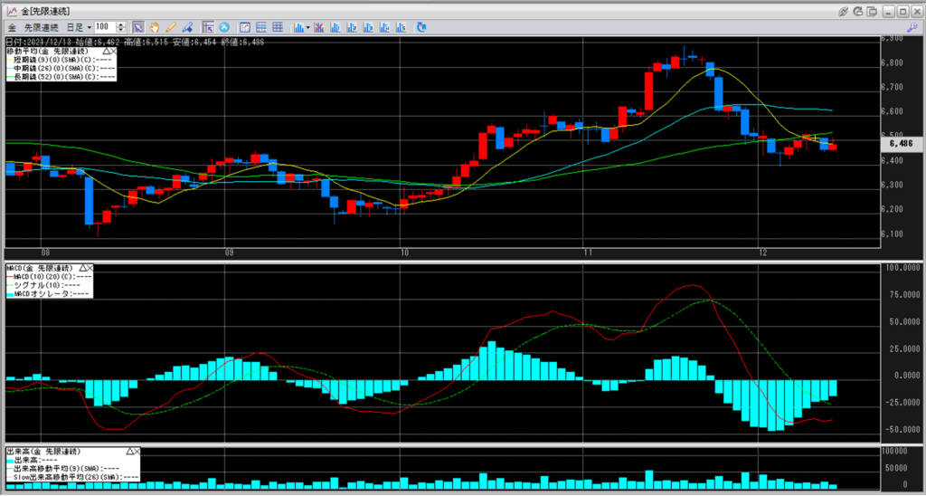Screen dimensions: 926x496
Task: Activate the hand pan tool
Action: 154,27
